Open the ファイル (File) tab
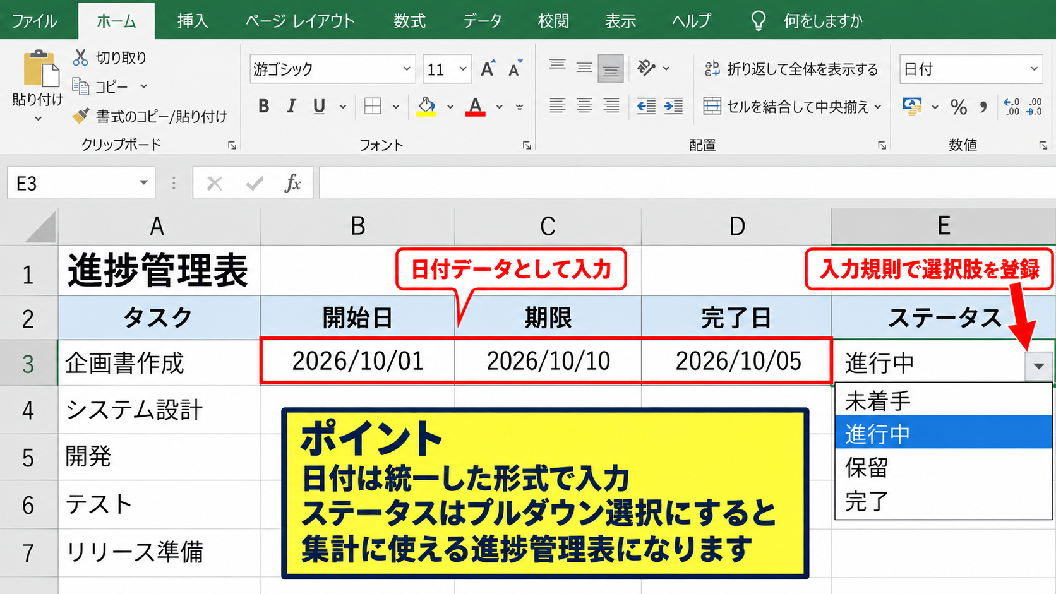Viewport: 1056px width, 594px height. click(x=35, y=21)
